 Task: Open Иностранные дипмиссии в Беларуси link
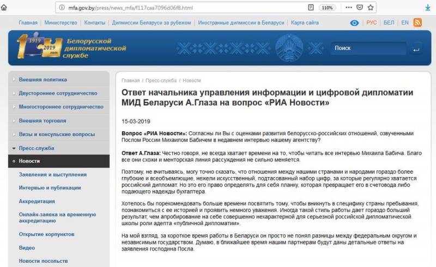(x=241, y=23)
